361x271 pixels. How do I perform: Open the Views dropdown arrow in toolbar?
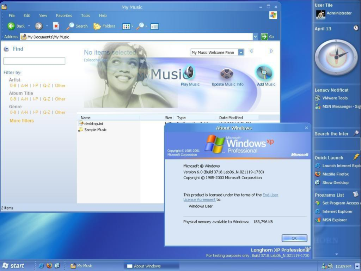[x=133, y=26]
